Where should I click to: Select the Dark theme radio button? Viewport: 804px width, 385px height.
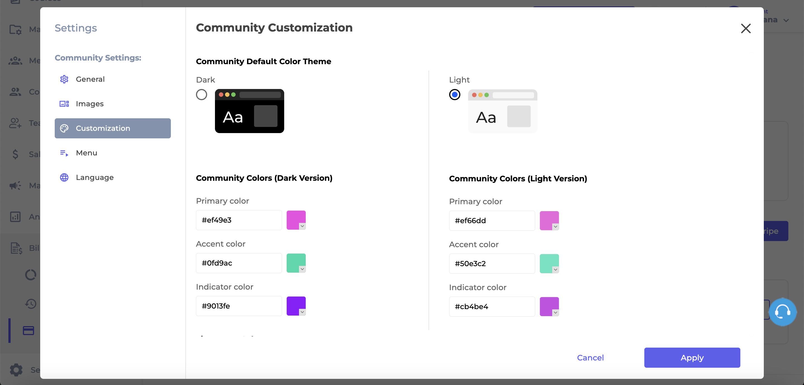[202, 95]
